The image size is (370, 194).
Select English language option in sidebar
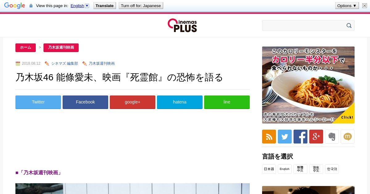click(285, 169)
